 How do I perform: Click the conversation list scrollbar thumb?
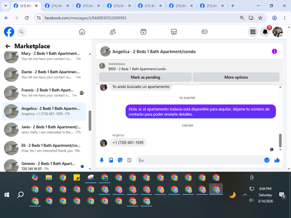[x=90, y=120]
